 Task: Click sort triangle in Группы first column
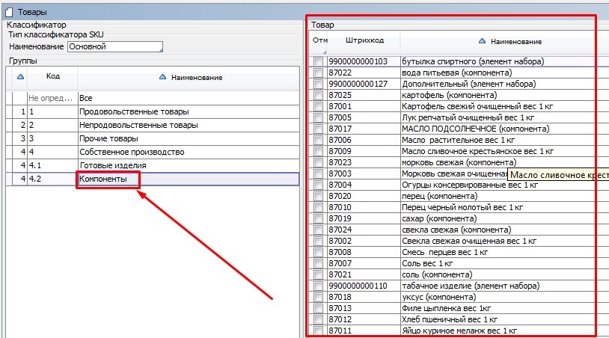pos(20,76)
